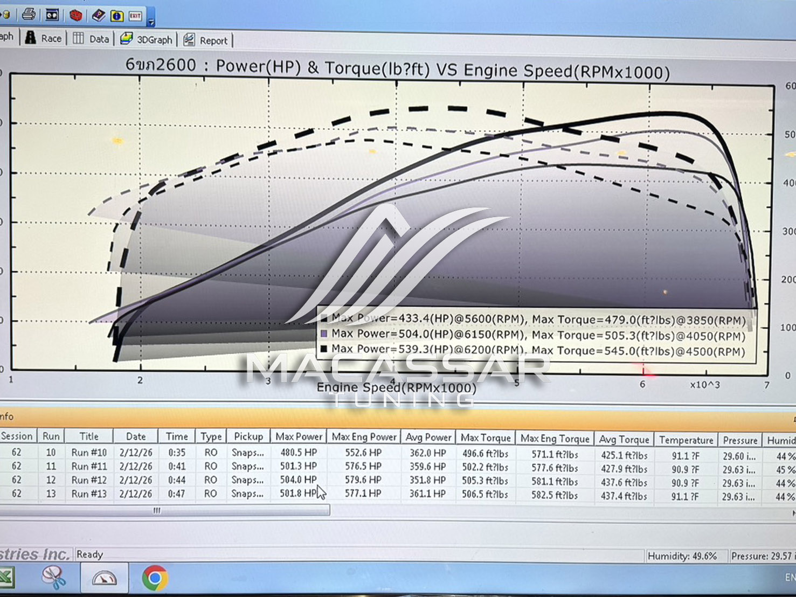The height and width of the screenshot is (597, 796).
Task: Select the Run #12 row in the run table
Action: pyautogui.click(x=89, y=480)
